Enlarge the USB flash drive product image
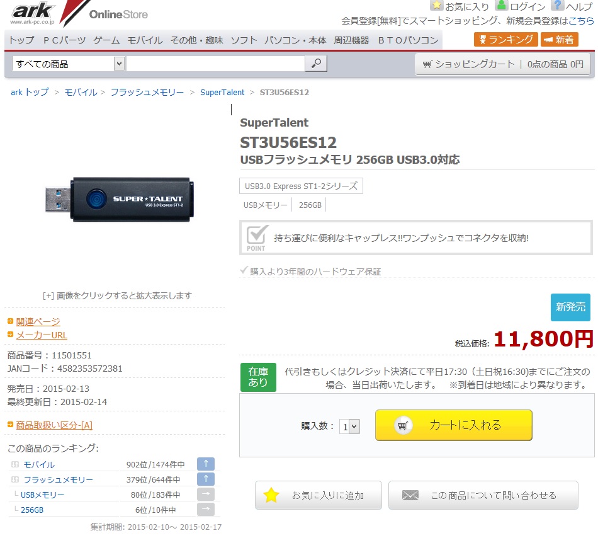 (x=120, y=200)
